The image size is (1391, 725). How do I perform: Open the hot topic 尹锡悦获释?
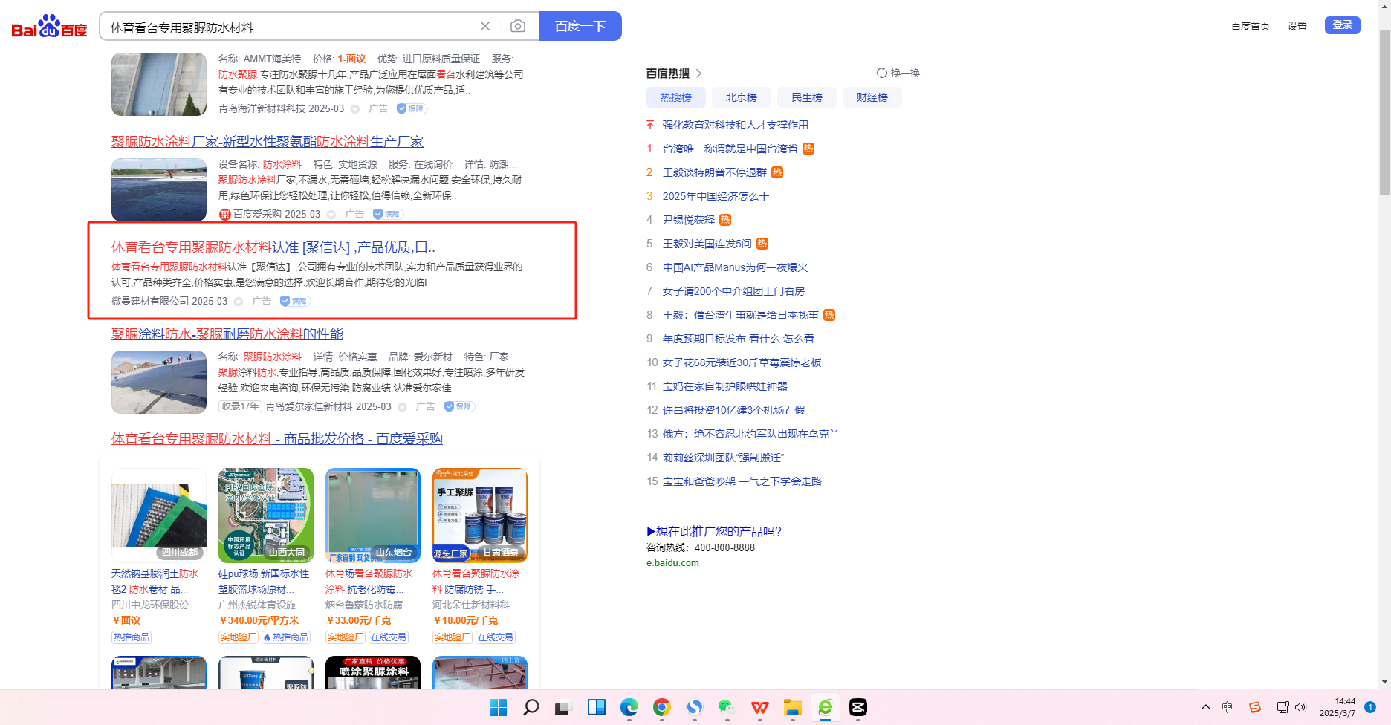tap(688, 220)
